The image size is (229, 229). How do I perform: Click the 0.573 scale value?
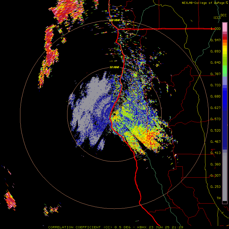point(216,119)
